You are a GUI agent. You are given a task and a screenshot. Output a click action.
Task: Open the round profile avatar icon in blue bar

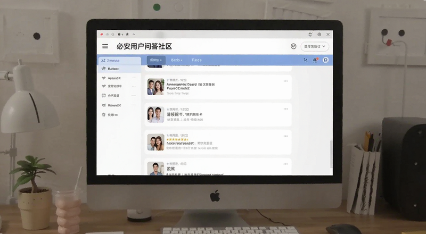325,60
